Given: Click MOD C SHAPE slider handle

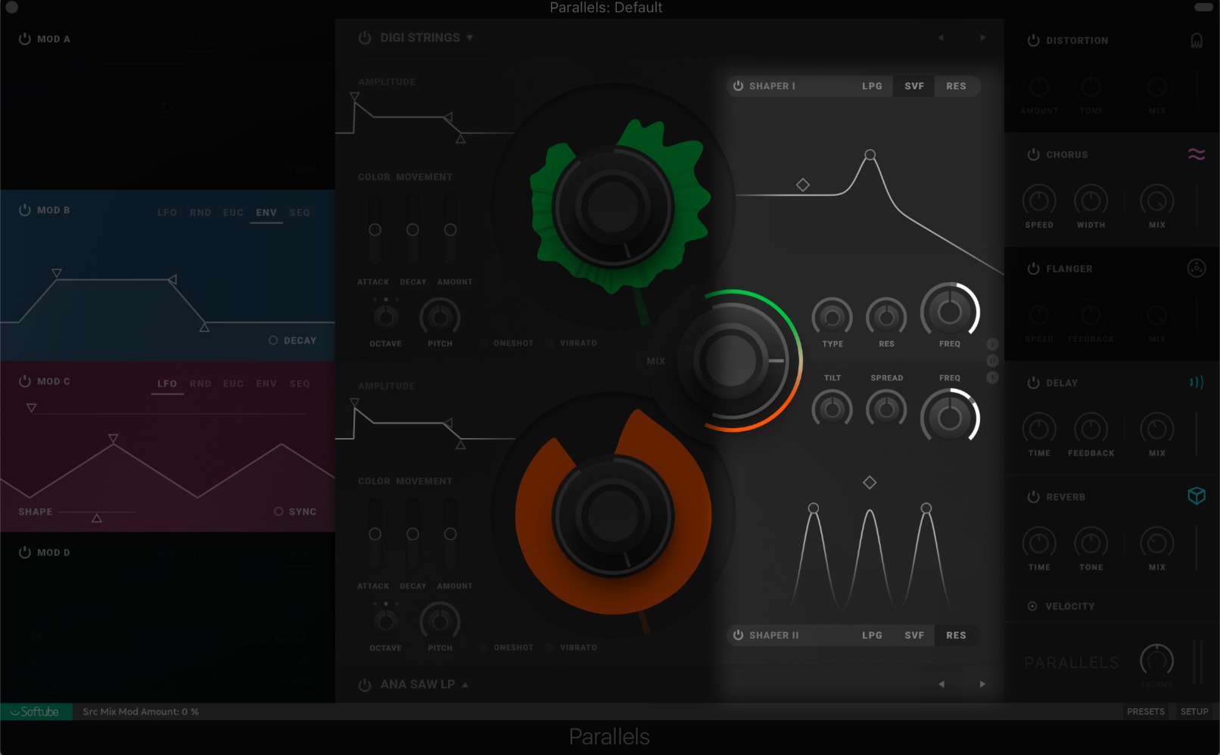Looking at the screenshot, I should pos(97,518).
